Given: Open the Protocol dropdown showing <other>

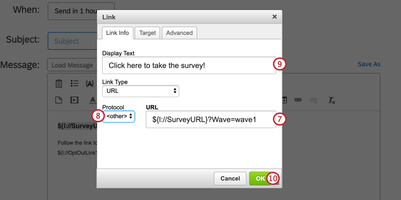Looking at the screenshot, I should (119, 116).
